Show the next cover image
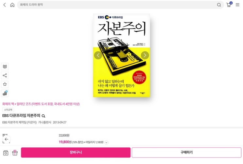 [x=145, y=55]
